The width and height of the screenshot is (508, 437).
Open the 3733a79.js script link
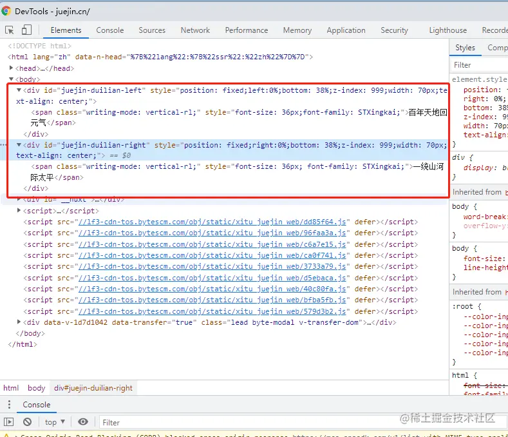(212, 266)
